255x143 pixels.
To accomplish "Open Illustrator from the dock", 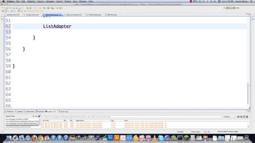I will point(117,138).
